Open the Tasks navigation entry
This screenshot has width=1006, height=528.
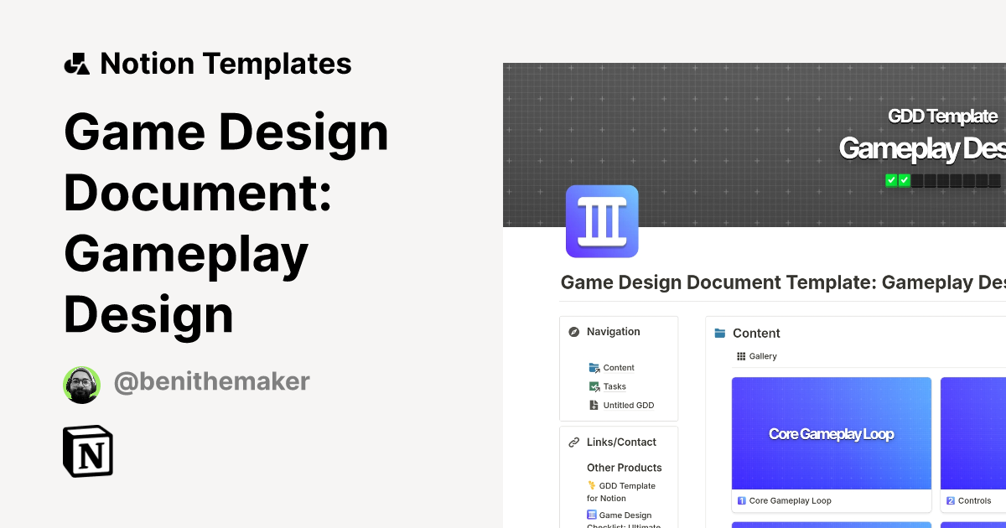613,386
